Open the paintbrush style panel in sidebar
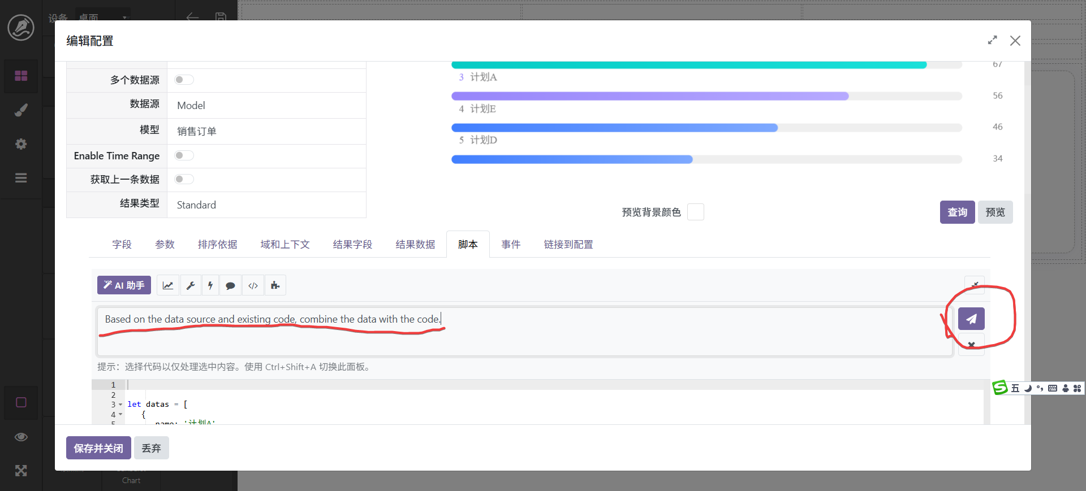 [21, 110]
